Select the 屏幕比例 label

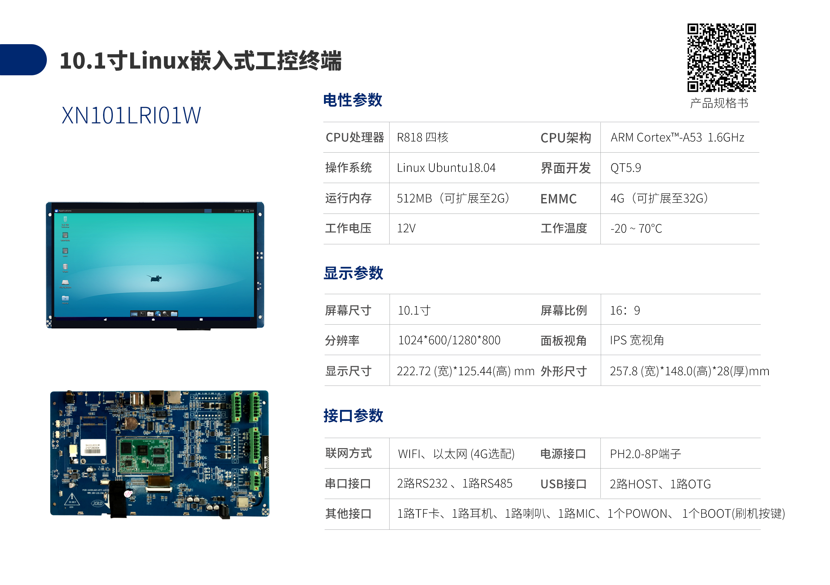tap(564, 311)
